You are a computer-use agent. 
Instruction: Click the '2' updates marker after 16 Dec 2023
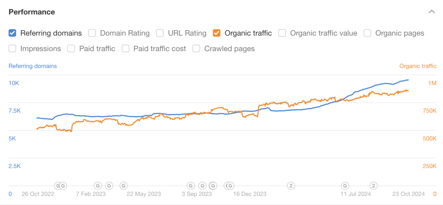(291, 185)
